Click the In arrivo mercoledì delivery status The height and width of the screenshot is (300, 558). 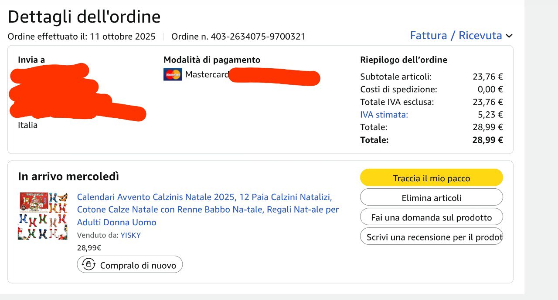coord(68,177)
